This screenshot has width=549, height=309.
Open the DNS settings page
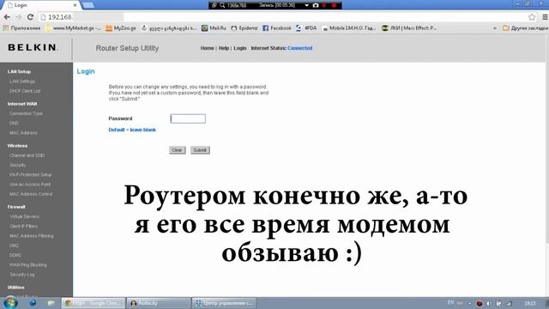tap(14, 124)
